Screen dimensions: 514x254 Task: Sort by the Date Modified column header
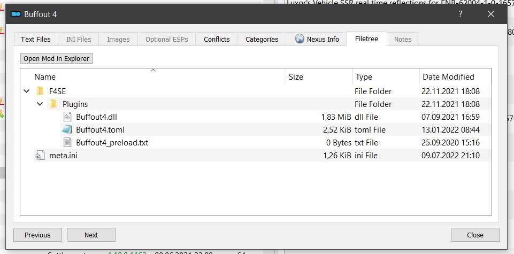point(455,76)
